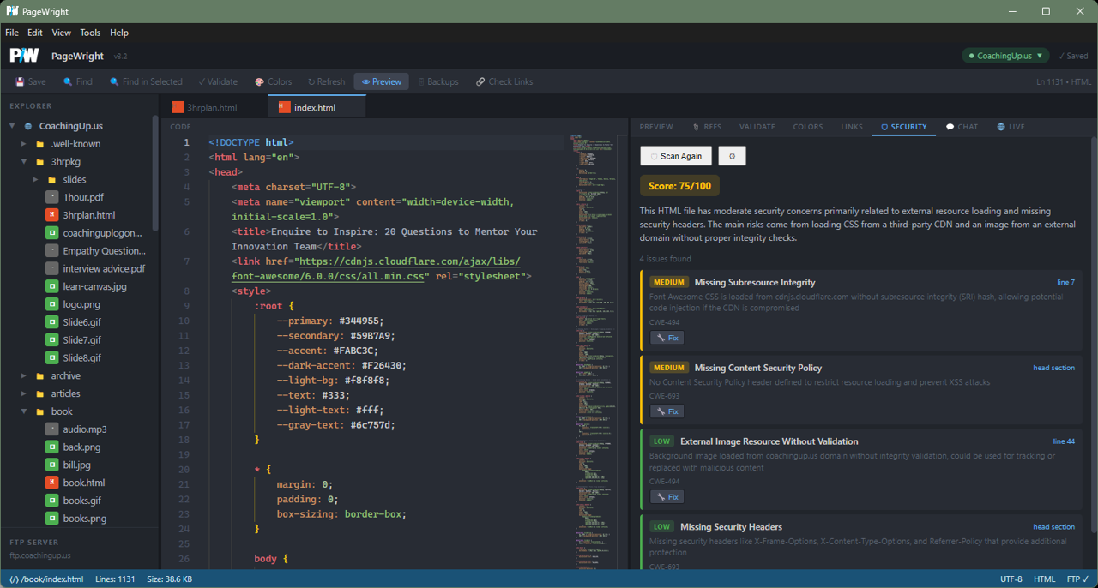Toggle FTP connection status in the status bar
This screenshot has height=588, width=1098.
click(1075, 579)
